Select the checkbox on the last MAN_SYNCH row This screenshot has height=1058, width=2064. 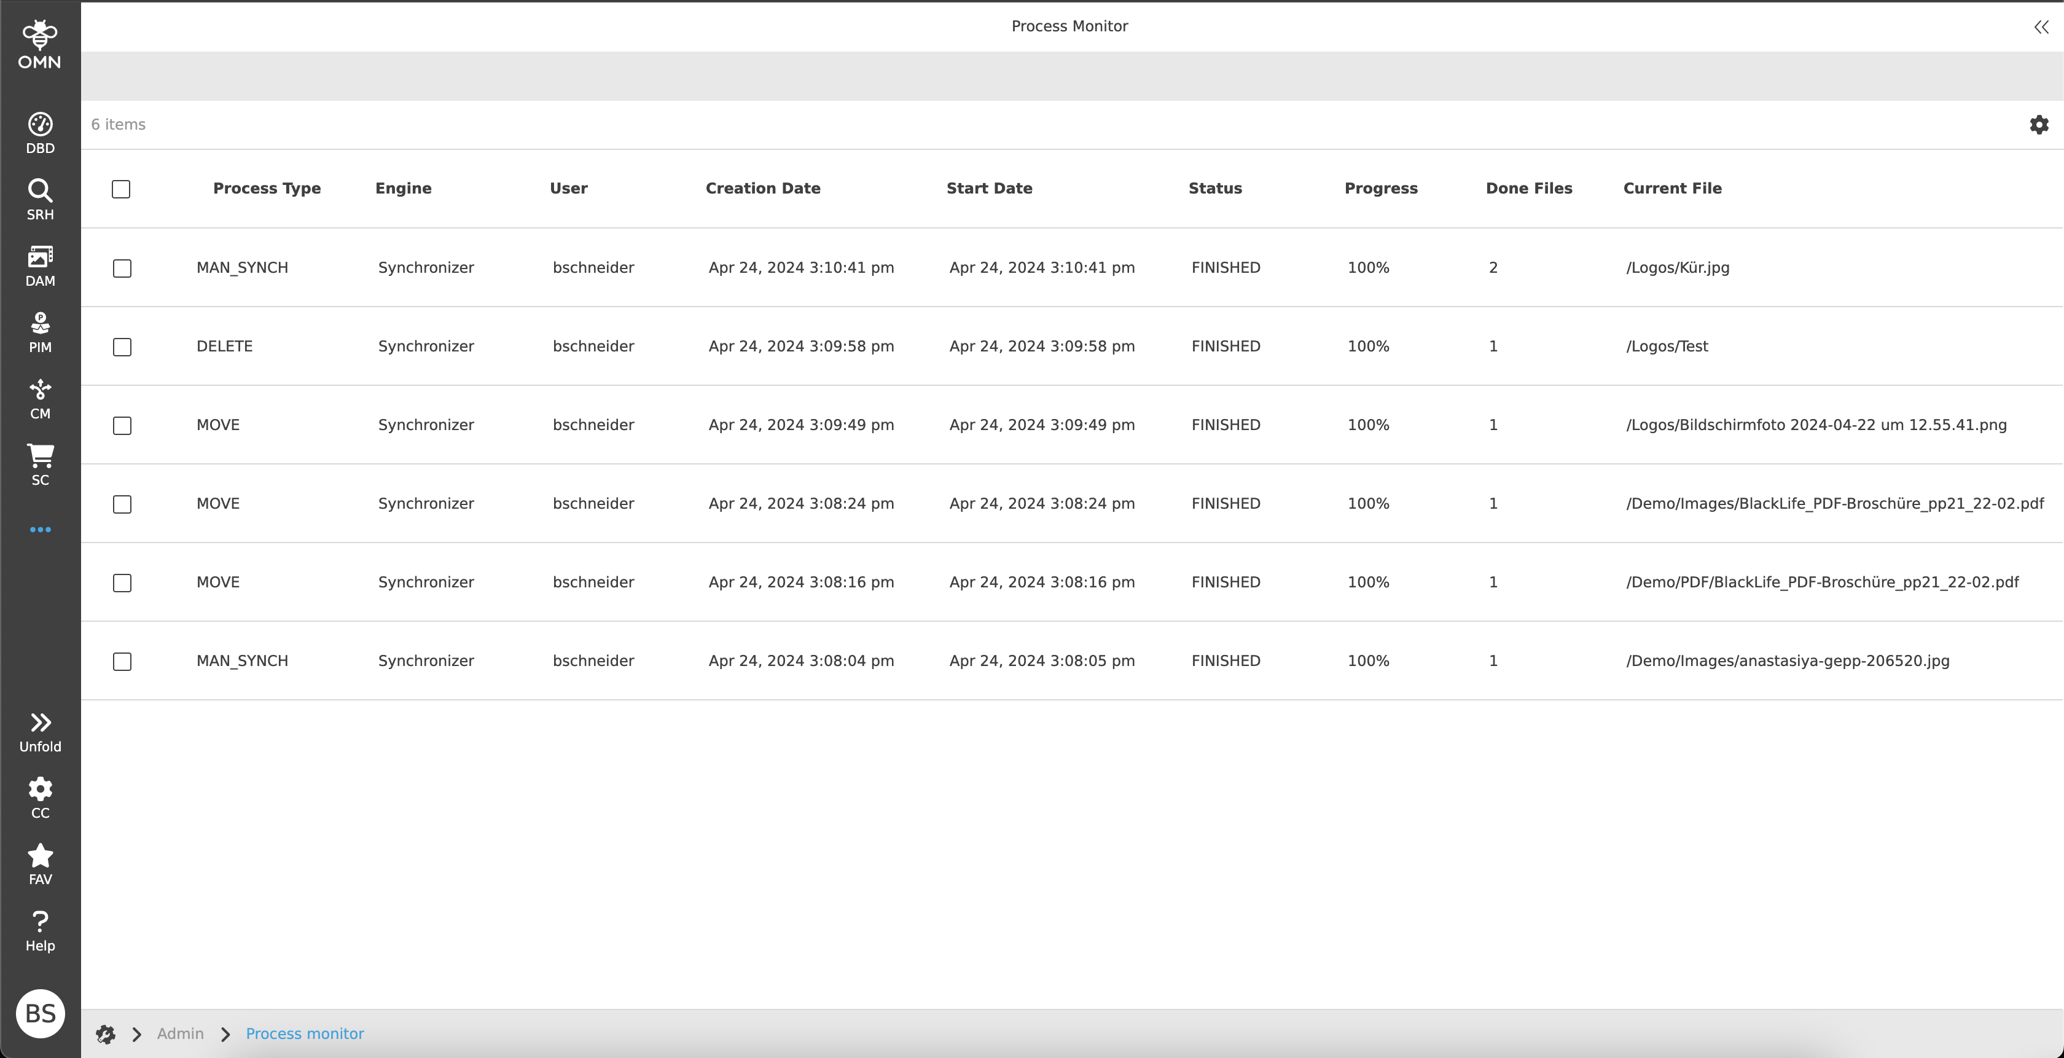click(122, 661)
